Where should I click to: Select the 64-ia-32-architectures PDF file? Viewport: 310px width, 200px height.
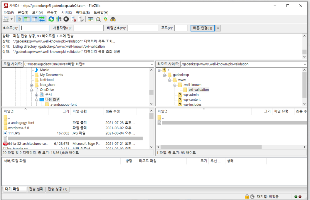[28, 144]
